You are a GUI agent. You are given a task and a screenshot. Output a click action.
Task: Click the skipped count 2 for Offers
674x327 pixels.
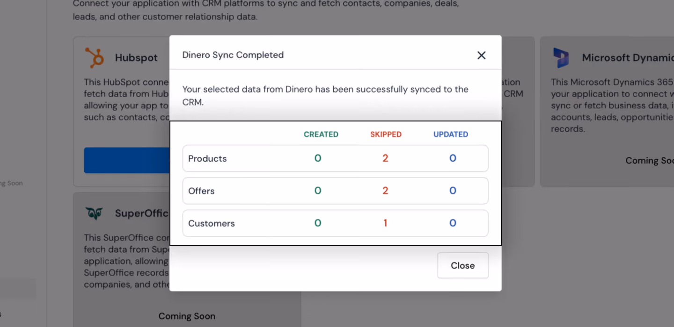pos(385,191)
